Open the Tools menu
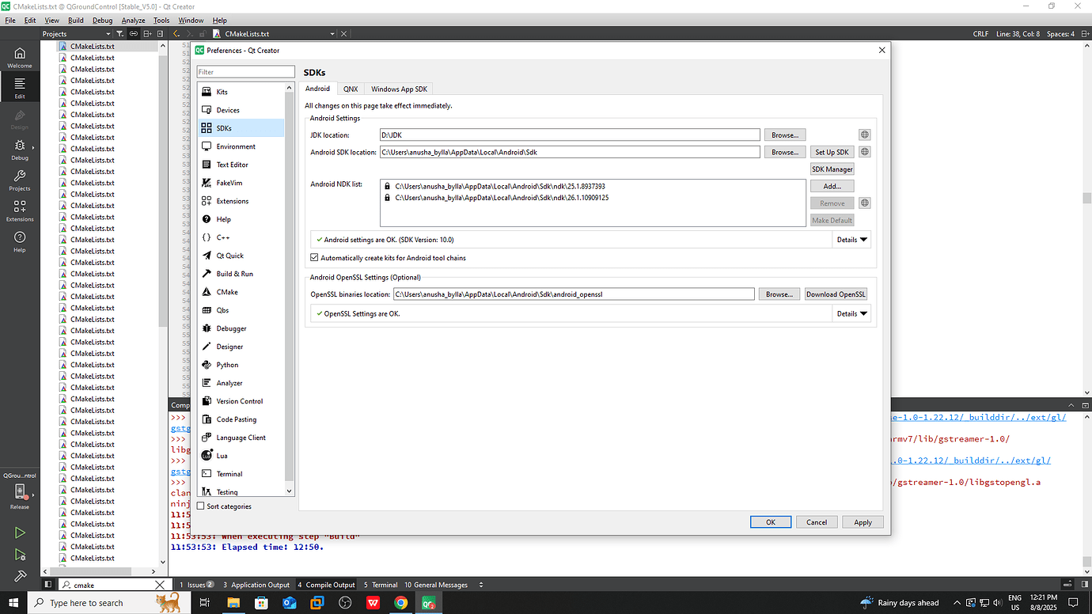Viewport: 1092px width, 614px height. pos(161,20)
